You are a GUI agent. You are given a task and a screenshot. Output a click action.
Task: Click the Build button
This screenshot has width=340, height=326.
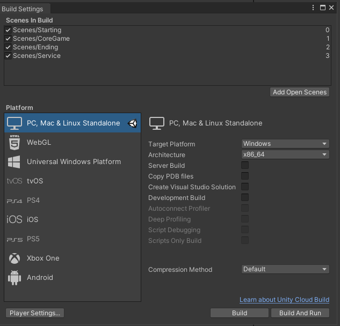240,313
